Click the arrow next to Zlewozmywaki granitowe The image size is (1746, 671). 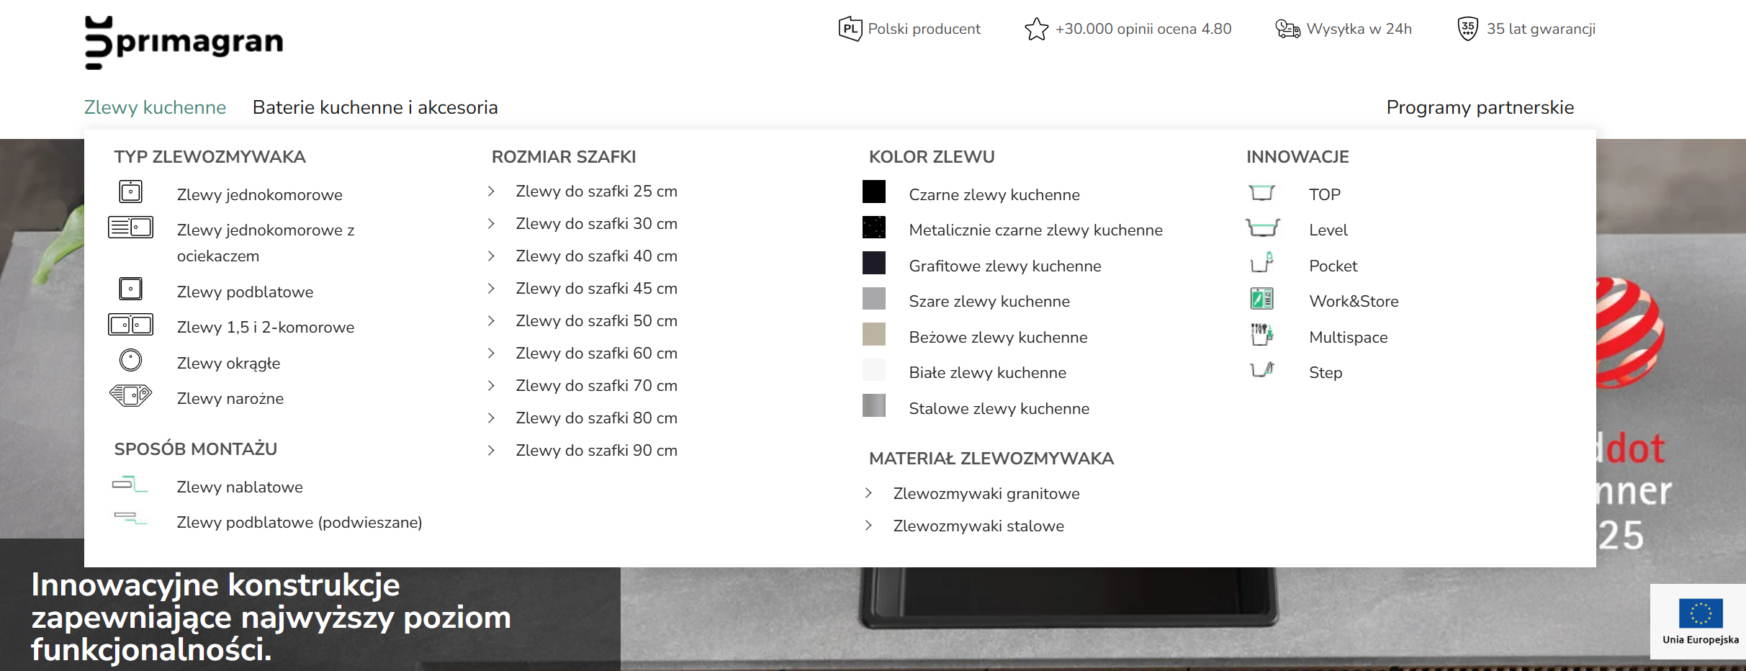(868, 493)
